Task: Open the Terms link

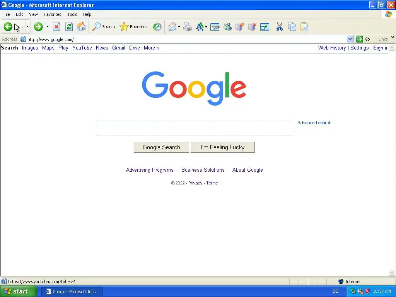Action: coord(212,183)
